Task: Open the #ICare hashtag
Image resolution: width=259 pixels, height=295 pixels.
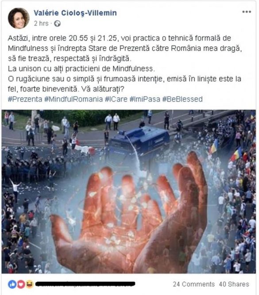Action: 116,99
